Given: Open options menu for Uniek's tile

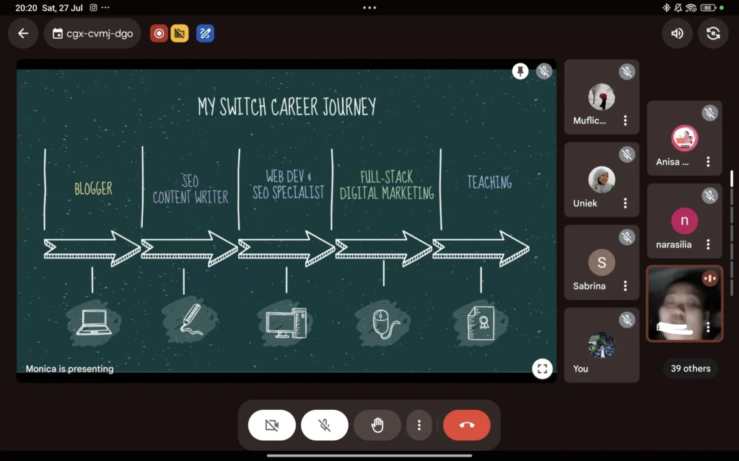Looking at the screenshot, I should pos(625,204).
